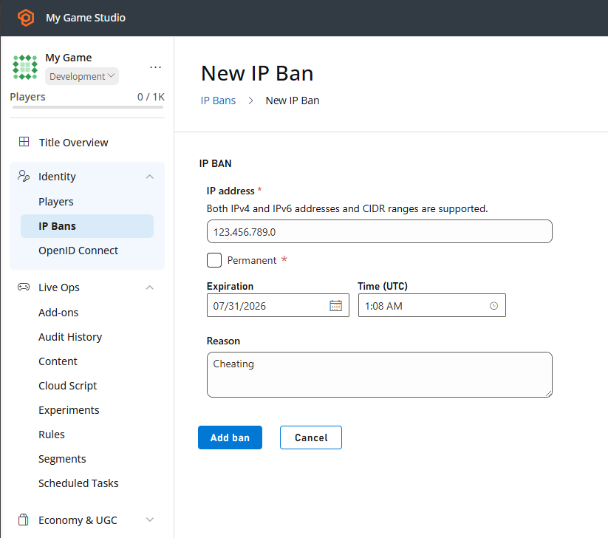608x538 pixels.
Task: Click the New IP Ban breadcrumb text
Action: pos(293,101)
